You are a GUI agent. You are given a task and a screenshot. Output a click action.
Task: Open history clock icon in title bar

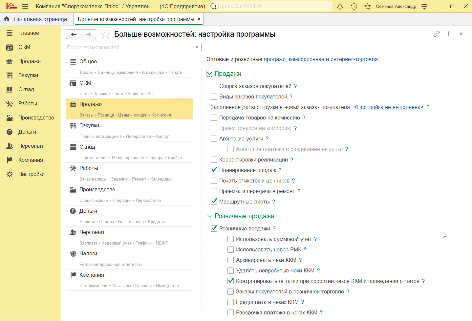(354, 7)
